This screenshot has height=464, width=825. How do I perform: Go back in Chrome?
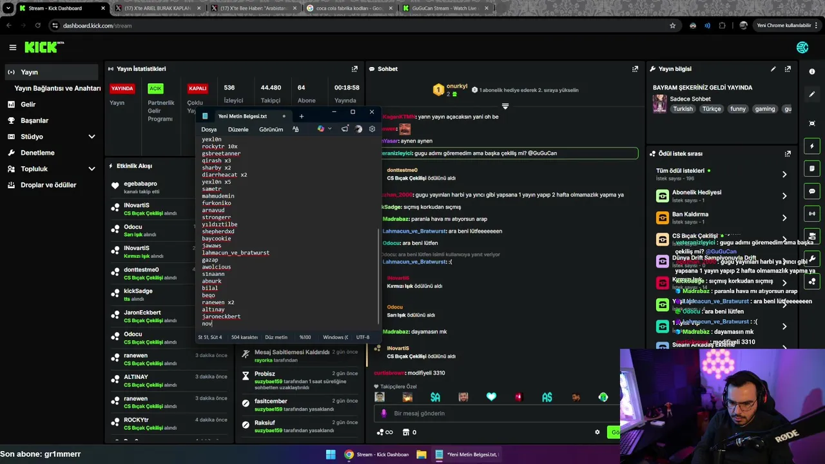8,26
